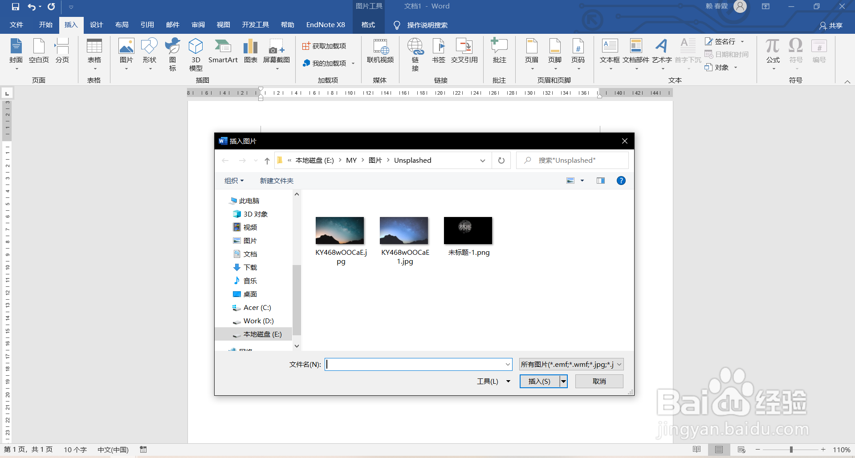Switch to the Design (设计) tab
Screen dimensions: 855x458
(96, 25)
